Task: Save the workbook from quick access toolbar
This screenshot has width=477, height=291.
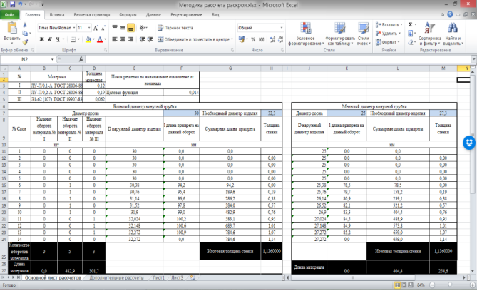Action: pos(12,4)
